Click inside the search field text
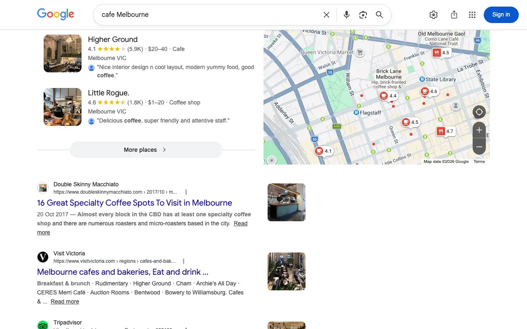 pyautogui.click(x=125, y=14)
